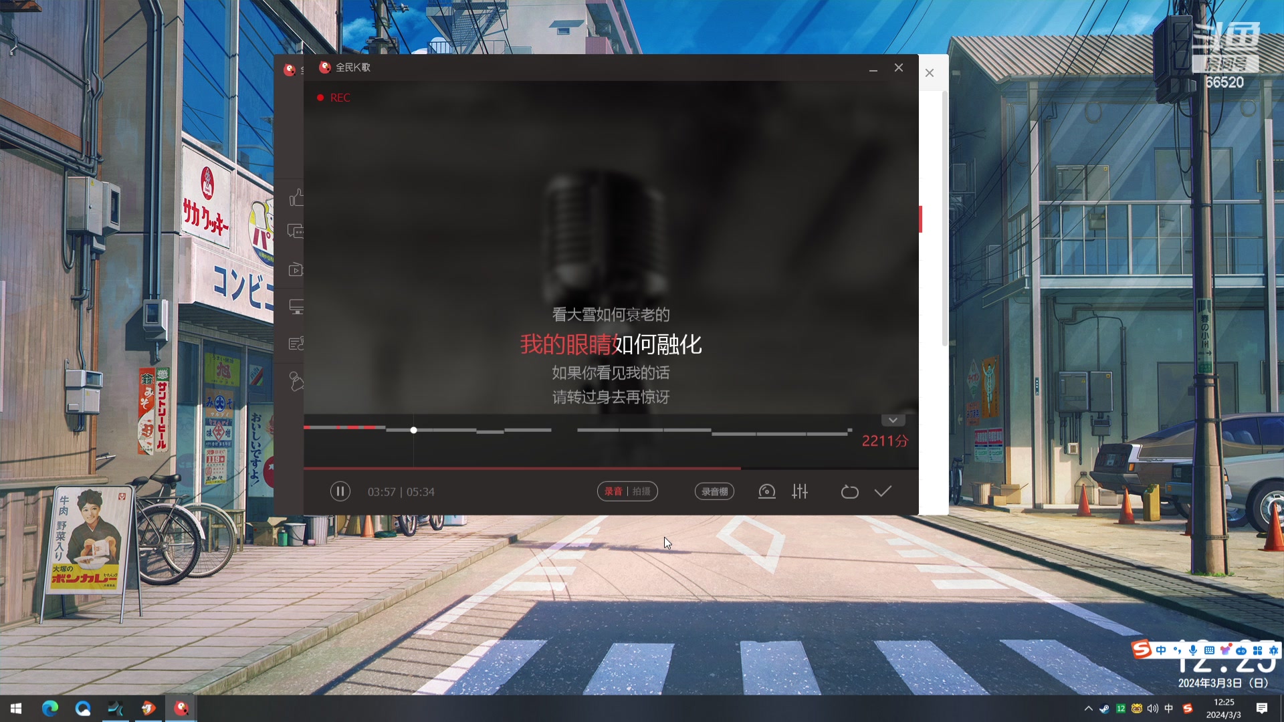1284x722 pixels.
Task: Click the 全民K歌 logo of the background window
Action: coord(290,70)
